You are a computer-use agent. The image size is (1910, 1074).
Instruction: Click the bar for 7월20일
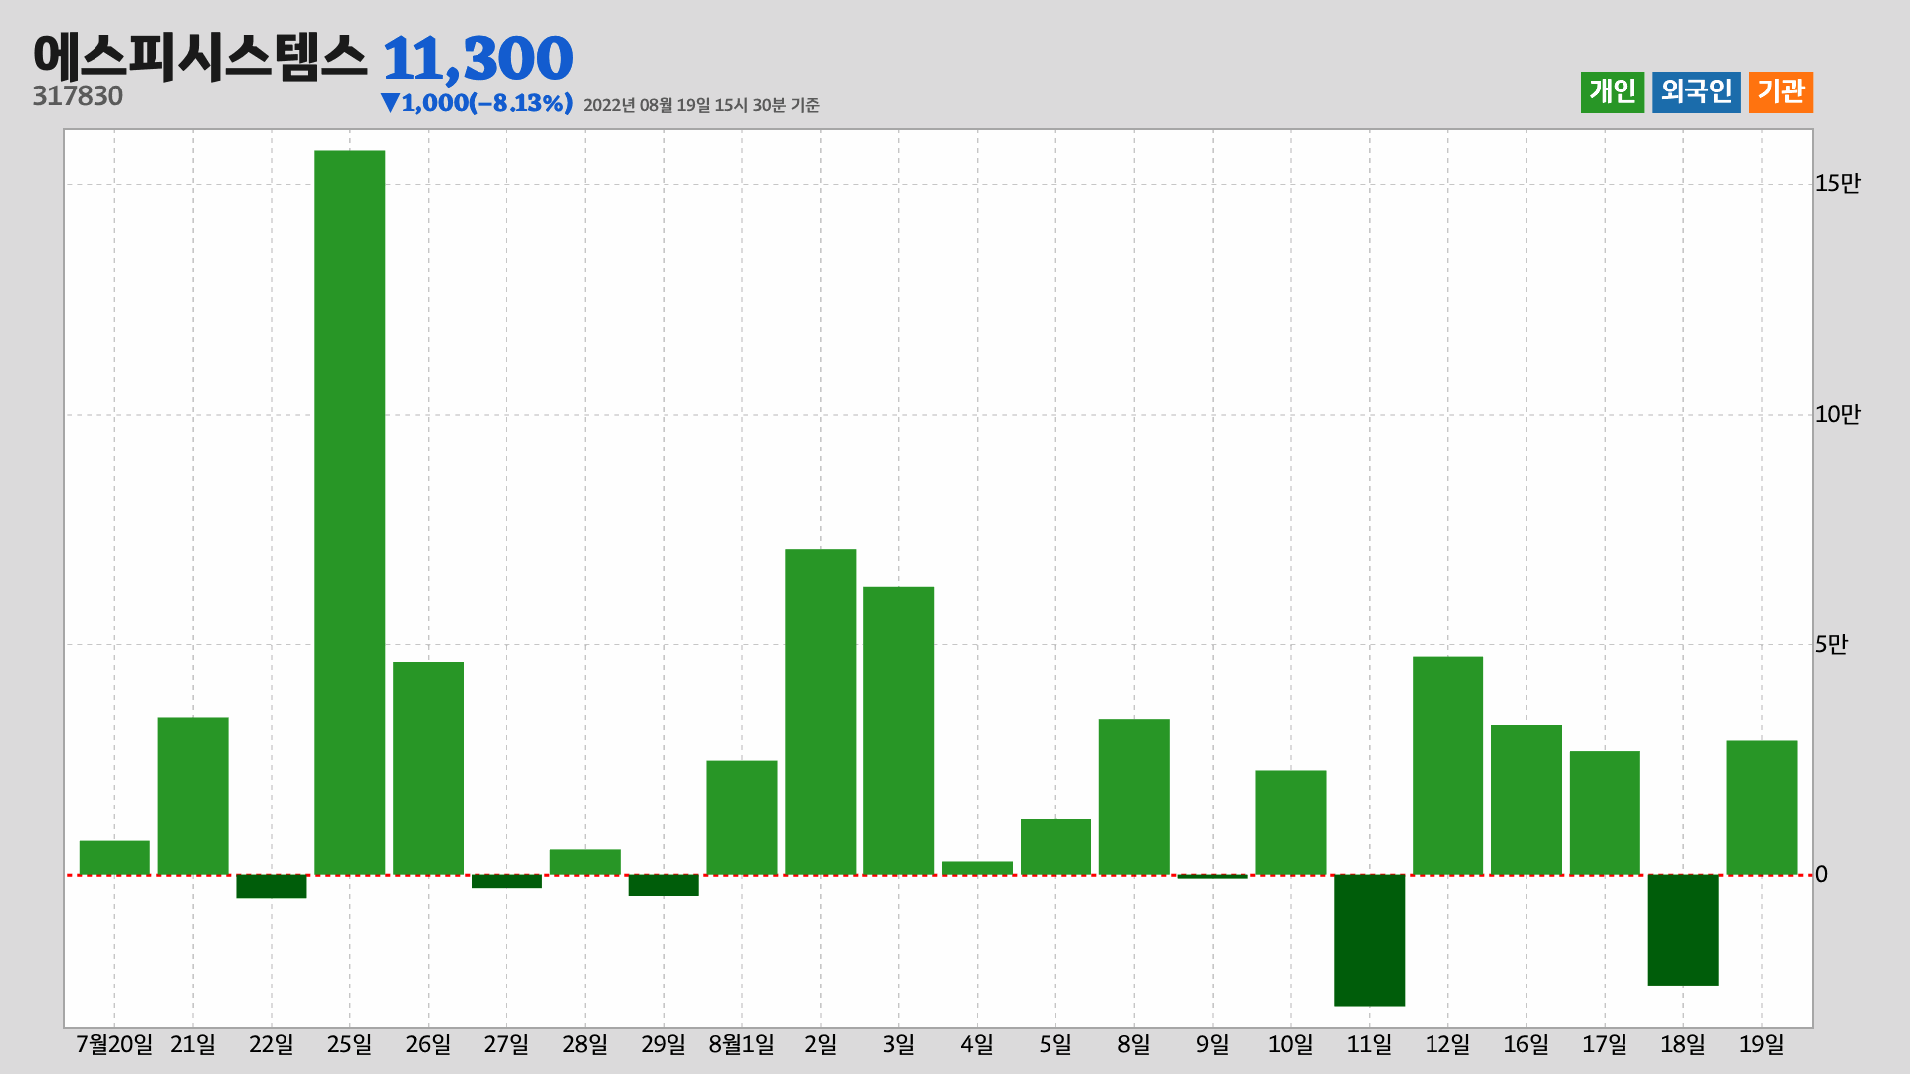(x=114, y=858)
